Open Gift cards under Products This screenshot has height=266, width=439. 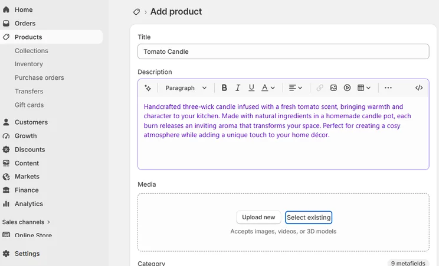[29, 105]
